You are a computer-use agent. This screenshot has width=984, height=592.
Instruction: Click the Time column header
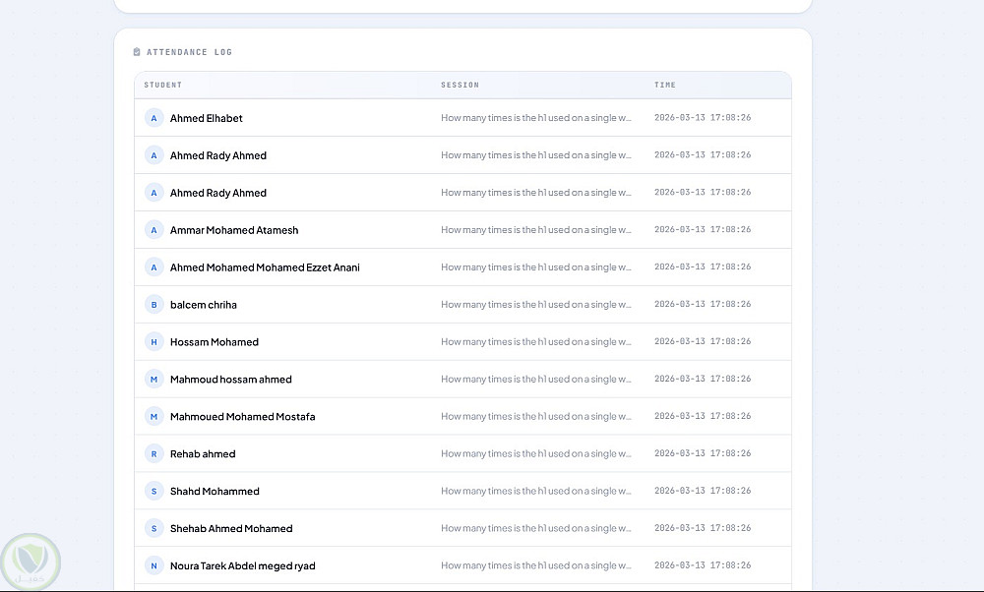pyautogui.click(x=665, y=86)
